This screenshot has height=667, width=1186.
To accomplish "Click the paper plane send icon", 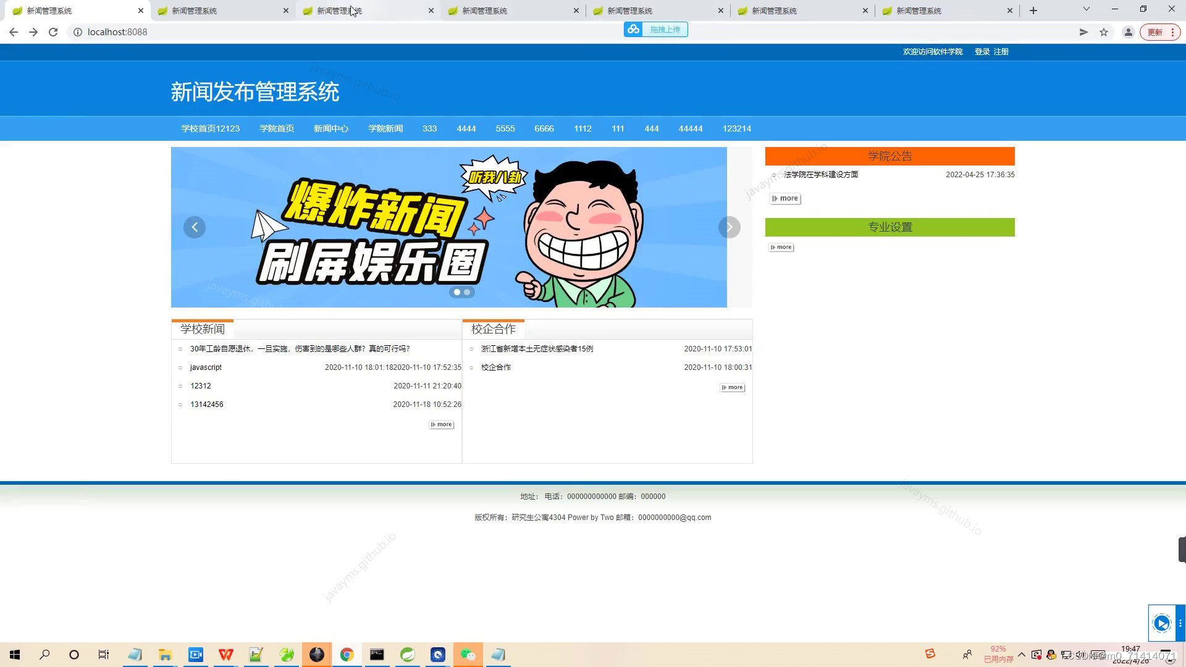I will (x=1083, y=31).
